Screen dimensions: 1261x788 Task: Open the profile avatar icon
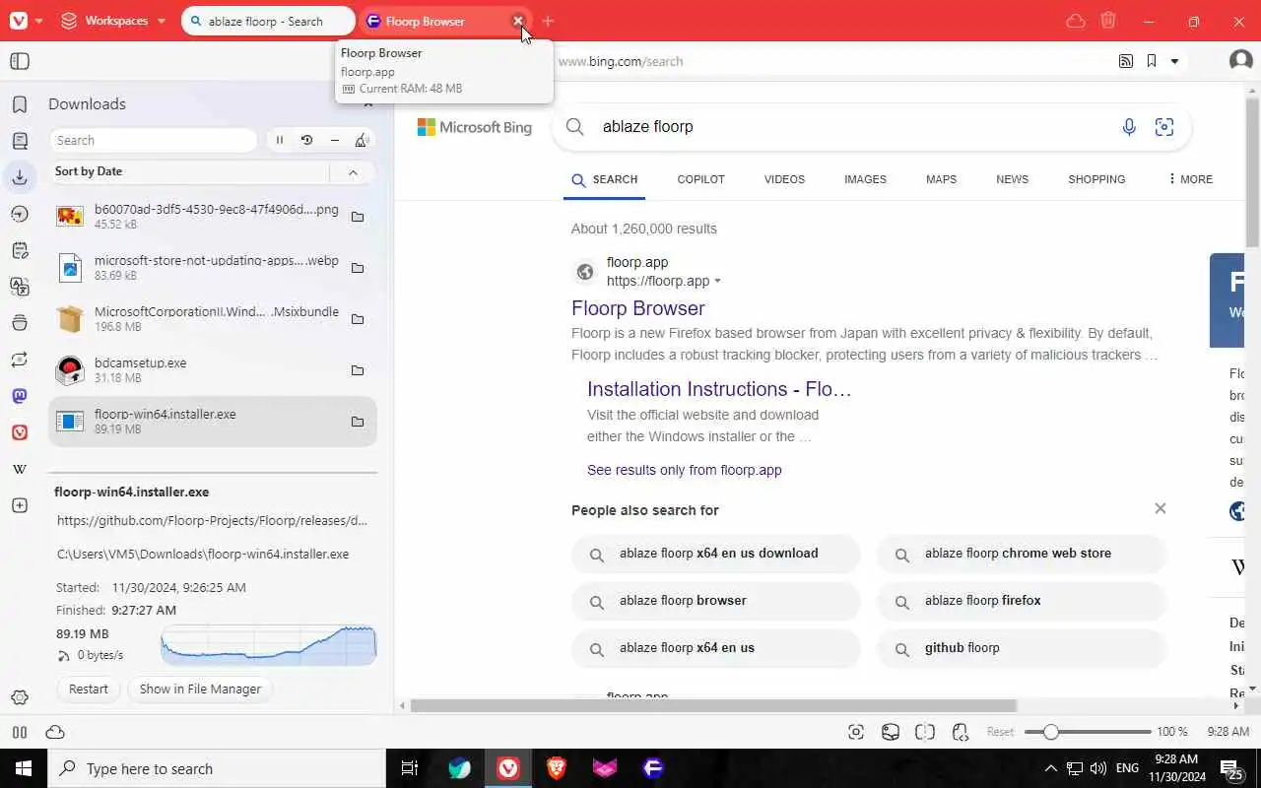1241,61
